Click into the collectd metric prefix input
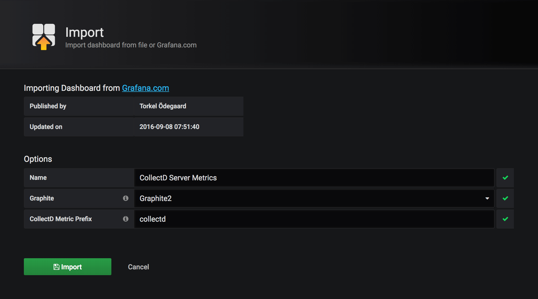This screenshot has height=299, width=538. (313, 219)
